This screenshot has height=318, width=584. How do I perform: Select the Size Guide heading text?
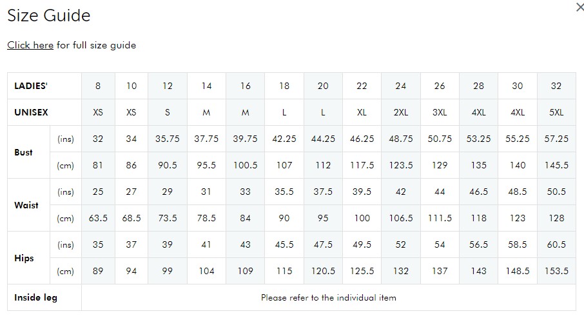(x=49, y=15)
